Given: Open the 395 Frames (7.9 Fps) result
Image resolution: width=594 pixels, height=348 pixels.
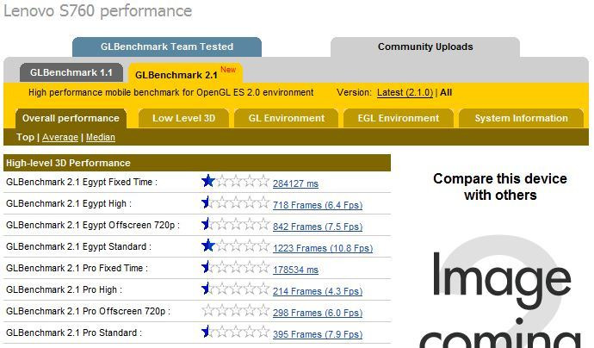Looking at the screenshot, I should click(318, 334).
